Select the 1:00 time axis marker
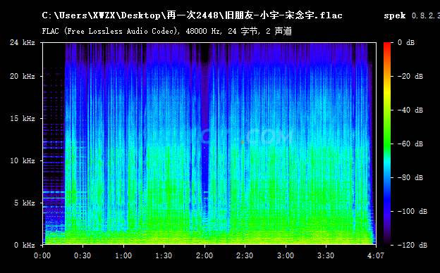The width and height of the screenshot is (440, 273). point(123,255)
